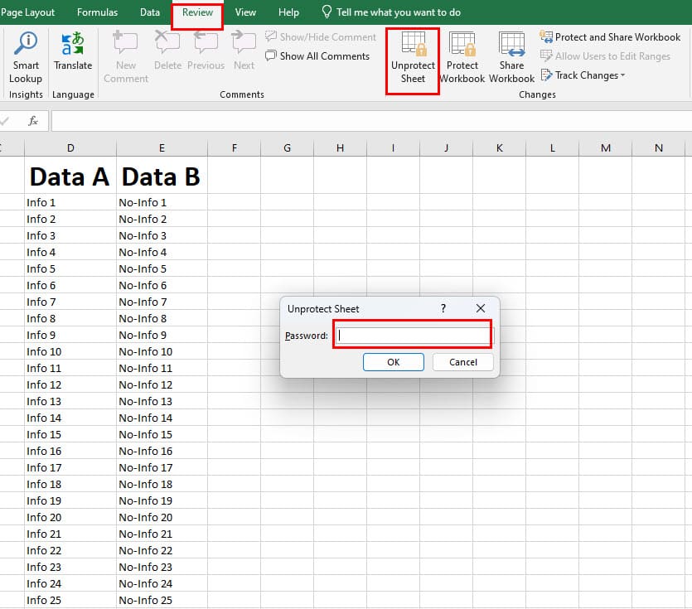Click the dialog's help question mark
The image size is (692, 609).
coord(443,308)
